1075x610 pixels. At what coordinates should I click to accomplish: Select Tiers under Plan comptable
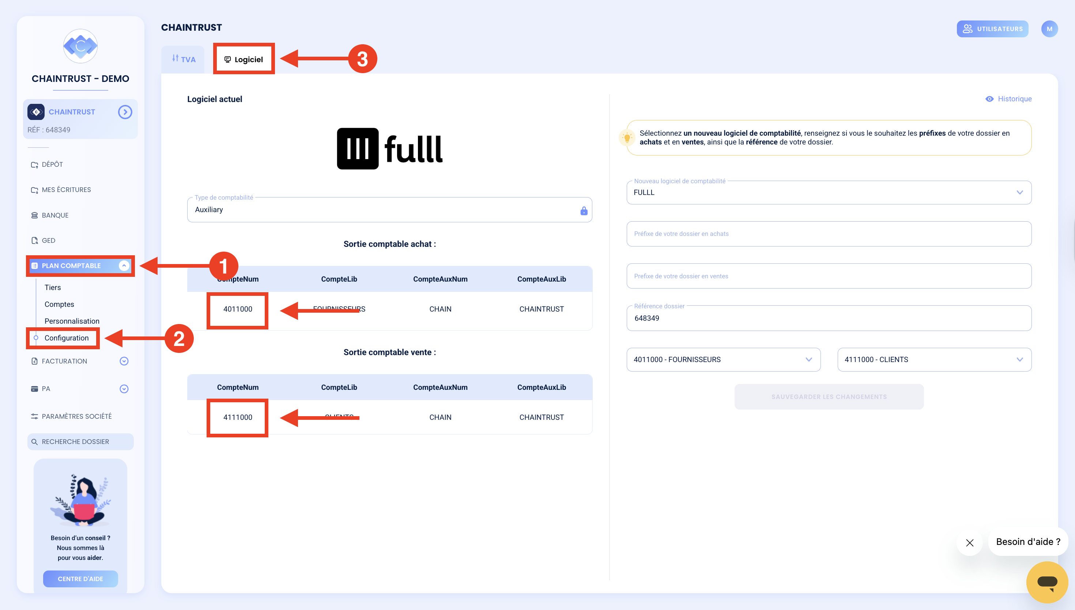(53, 287)
